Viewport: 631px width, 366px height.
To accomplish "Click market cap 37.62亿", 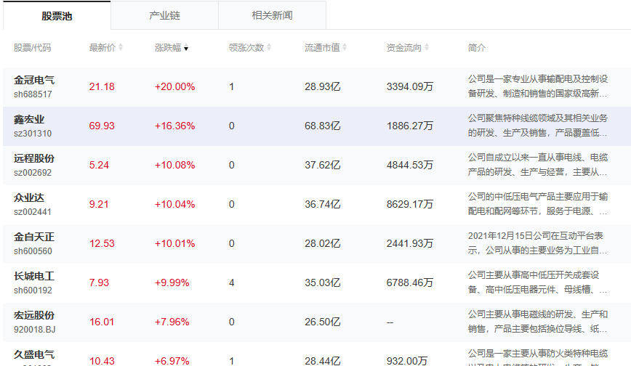I will point(322,165).
